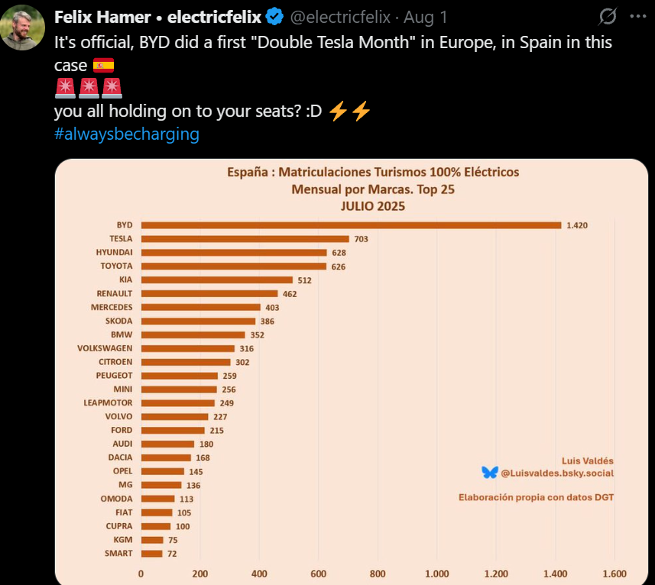Screen dimensions: 655x585
Task: Click the rightmost red siren emoji
Action: [112, 89]
